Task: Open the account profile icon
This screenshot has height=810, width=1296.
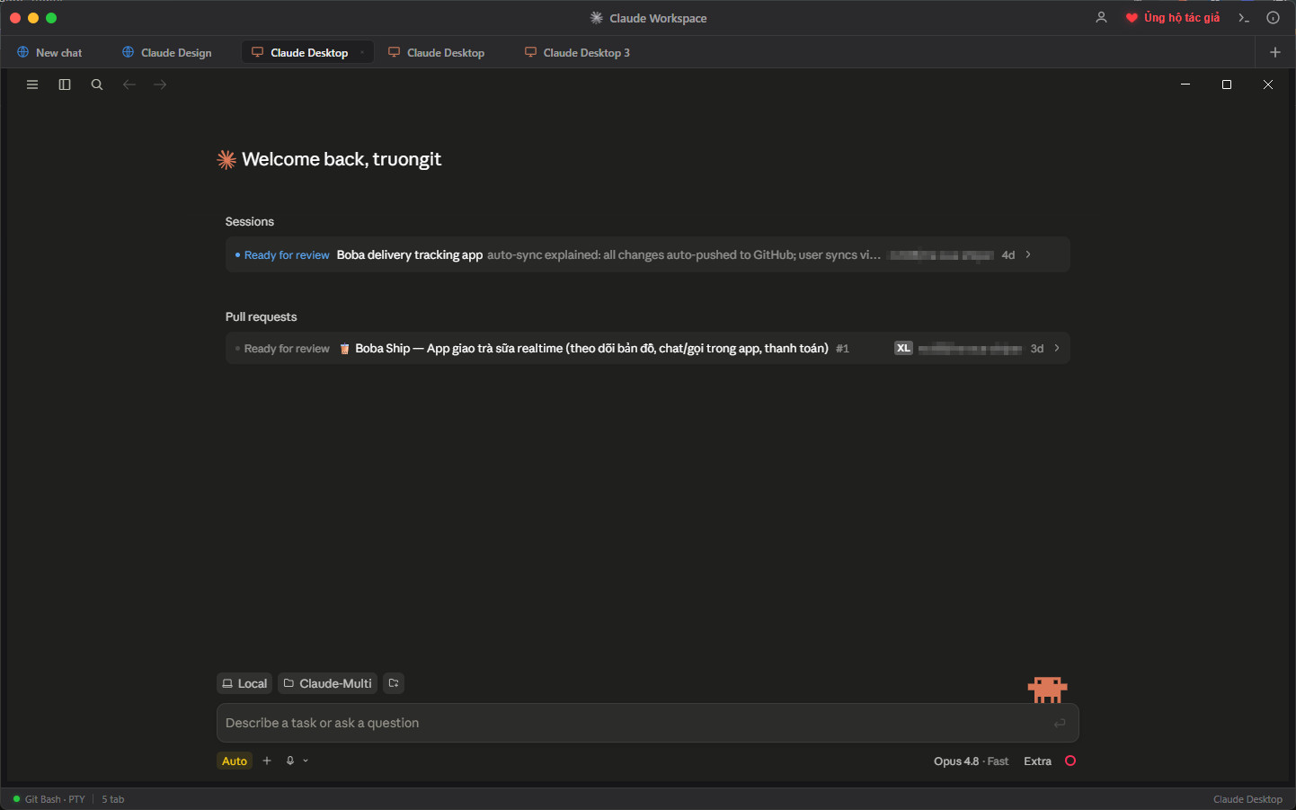Action: pos(1101,18)
